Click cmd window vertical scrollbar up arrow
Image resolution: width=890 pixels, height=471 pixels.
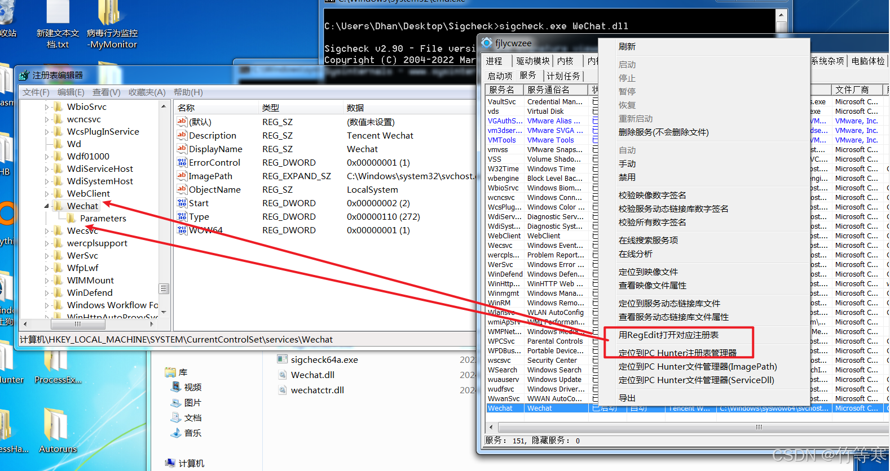781,15
